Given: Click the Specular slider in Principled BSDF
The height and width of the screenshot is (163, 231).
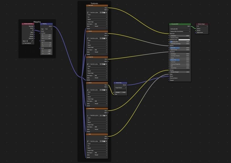Looking at the screenshot, I should (x=180, y=48).
